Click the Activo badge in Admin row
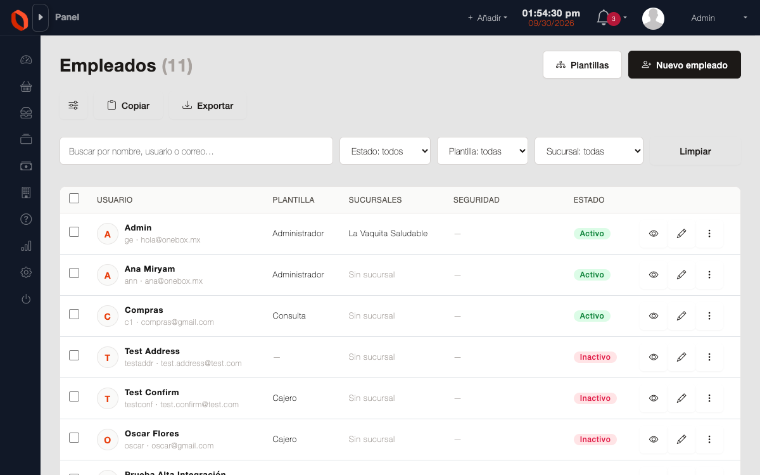The image size is (760, 475). click(x=592, y=234)
